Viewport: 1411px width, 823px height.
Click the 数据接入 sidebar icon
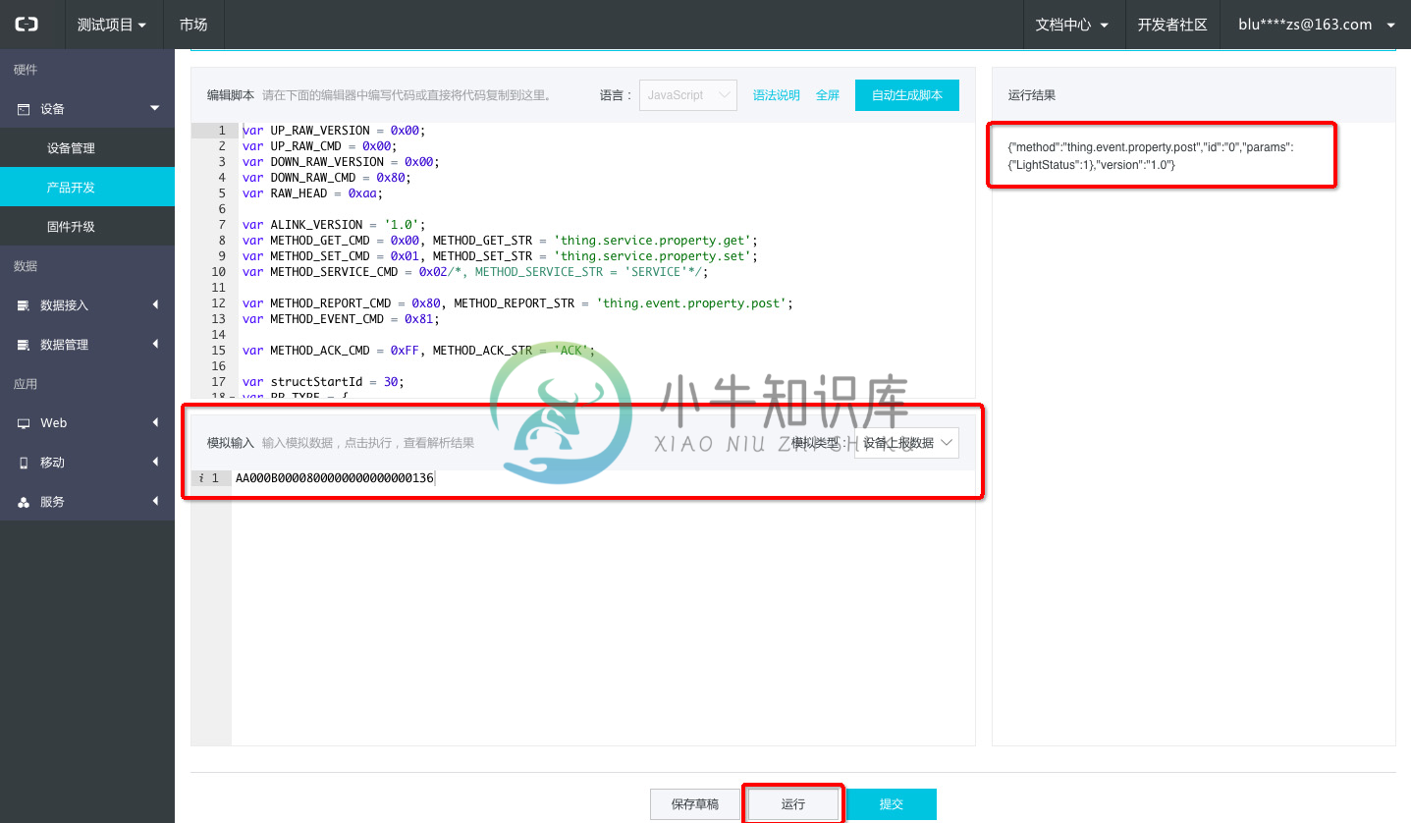pyautogui.click(x=24, y=305)
